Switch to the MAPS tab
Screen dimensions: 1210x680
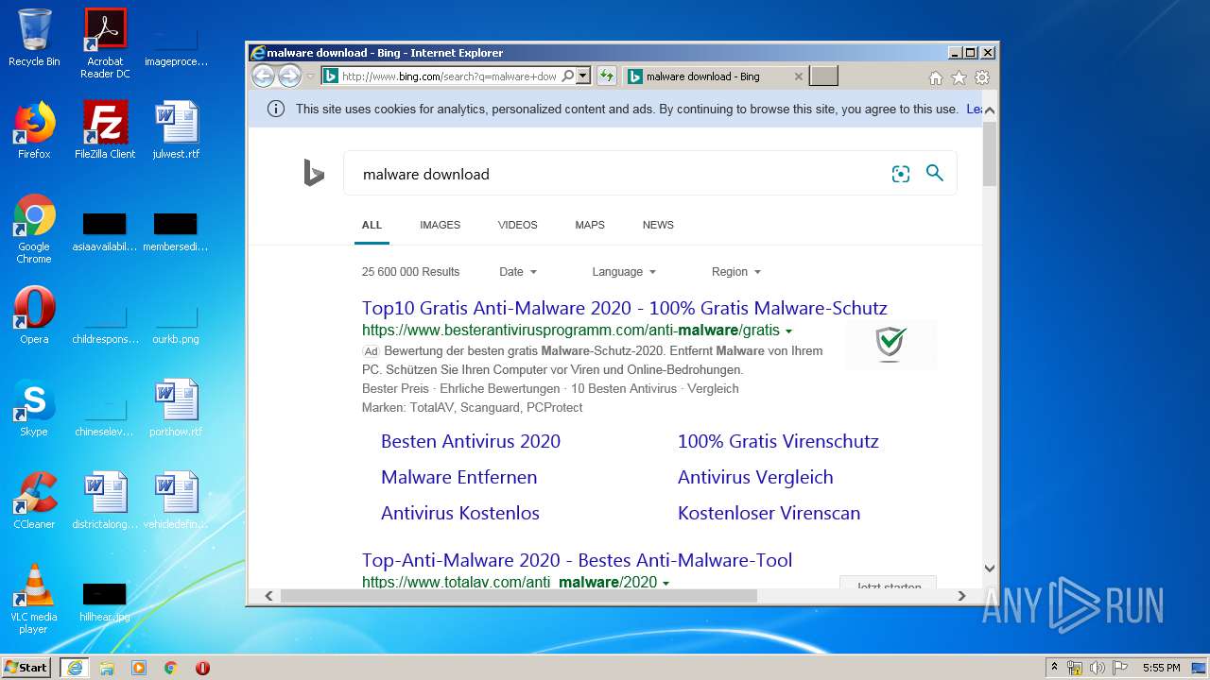coord(590,225)
